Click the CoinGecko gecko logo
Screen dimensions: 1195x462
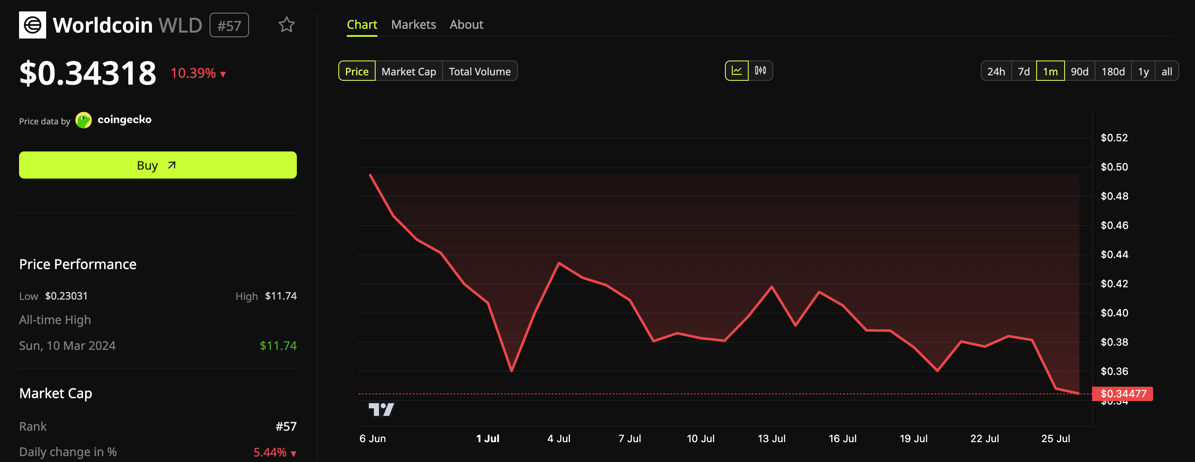[x=83, y=121]
